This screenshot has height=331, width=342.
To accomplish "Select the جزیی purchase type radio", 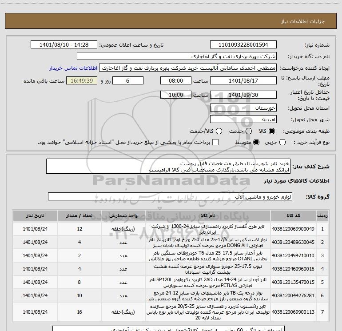I will click(x=282, y=142).
